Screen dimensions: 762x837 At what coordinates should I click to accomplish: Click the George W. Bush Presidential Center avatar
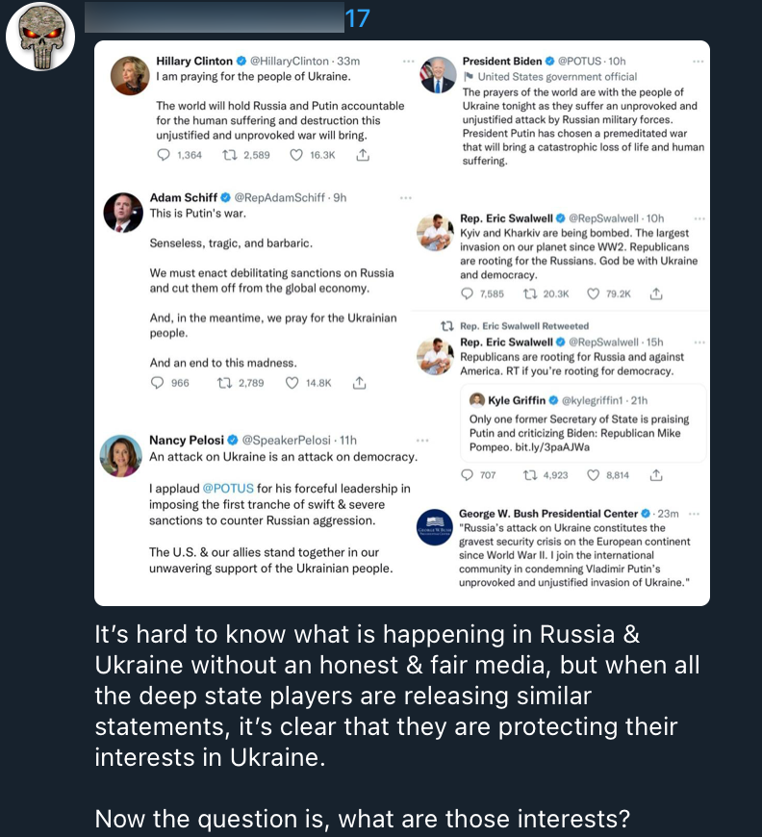435,529
